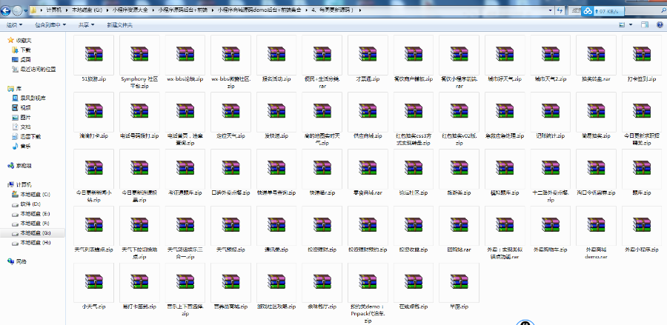Open the 迅雷下载 library
Viewport: 667px width, 325px height.
(30, 137)
